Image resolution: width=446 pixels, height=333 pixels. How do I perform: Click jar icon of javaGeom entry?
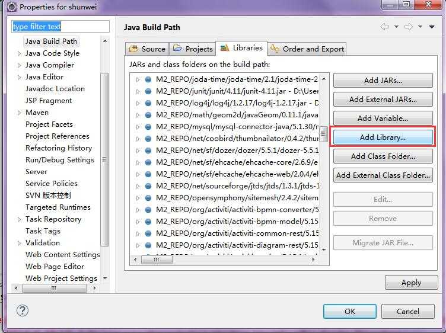point(148,115)
